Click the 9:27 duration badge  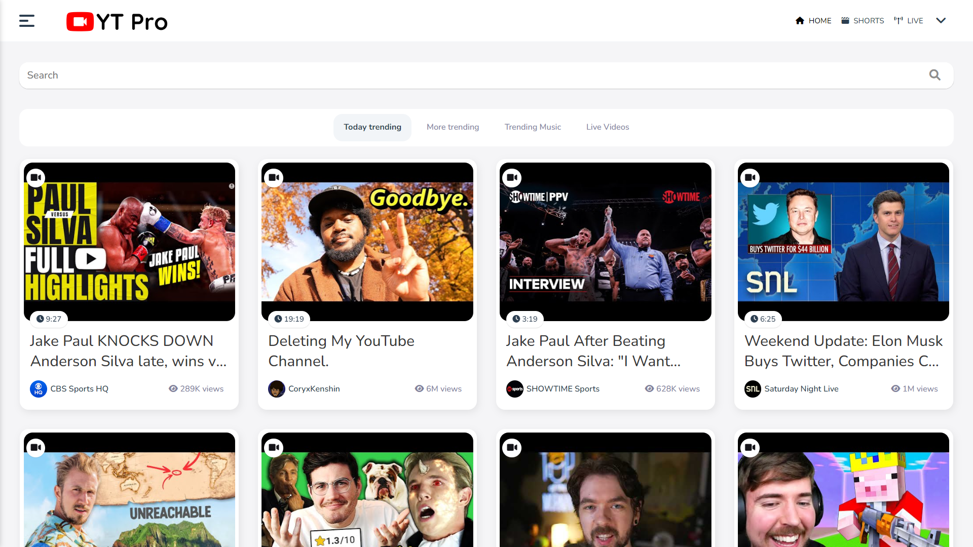49,319
